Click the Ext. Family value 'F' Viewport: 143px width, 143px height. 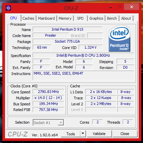click(41, 67)
